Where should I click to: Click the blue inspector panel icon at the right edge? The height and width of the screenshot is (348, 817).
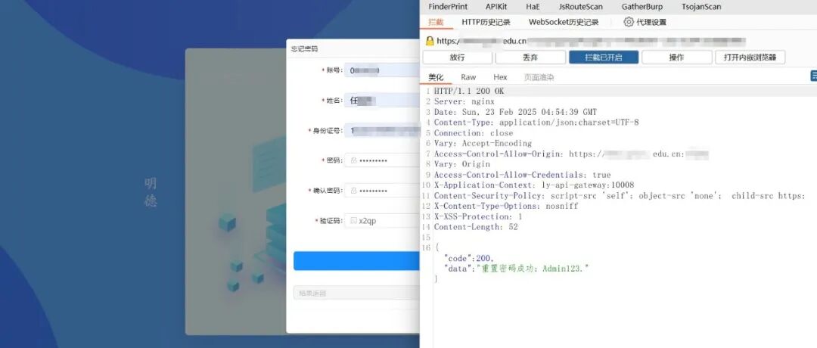coord(813,76)
